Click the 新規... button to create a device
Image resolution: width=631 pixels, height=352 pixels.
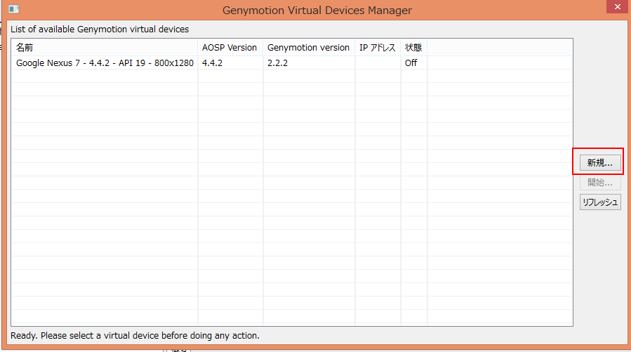pyautogui.click(x=600, y=163)
